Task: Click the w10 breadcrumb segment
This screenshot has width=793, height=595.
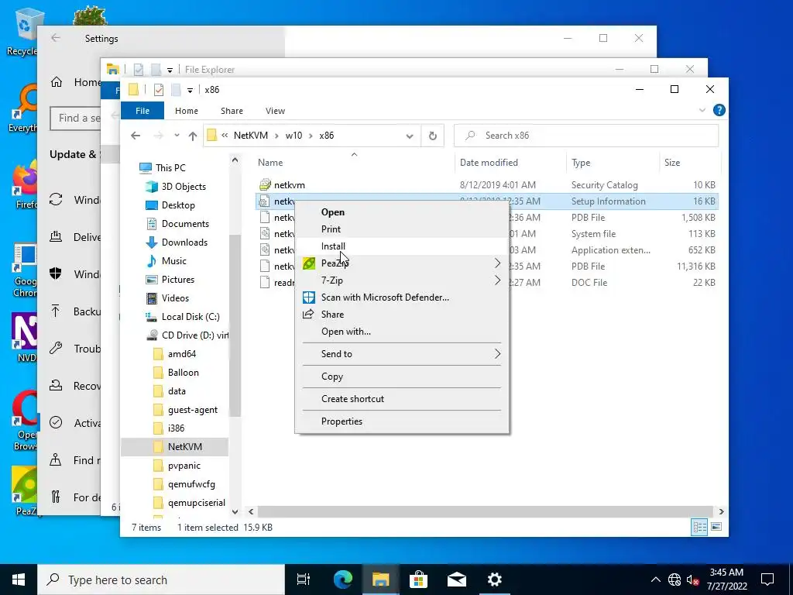Action: [294, 136]
